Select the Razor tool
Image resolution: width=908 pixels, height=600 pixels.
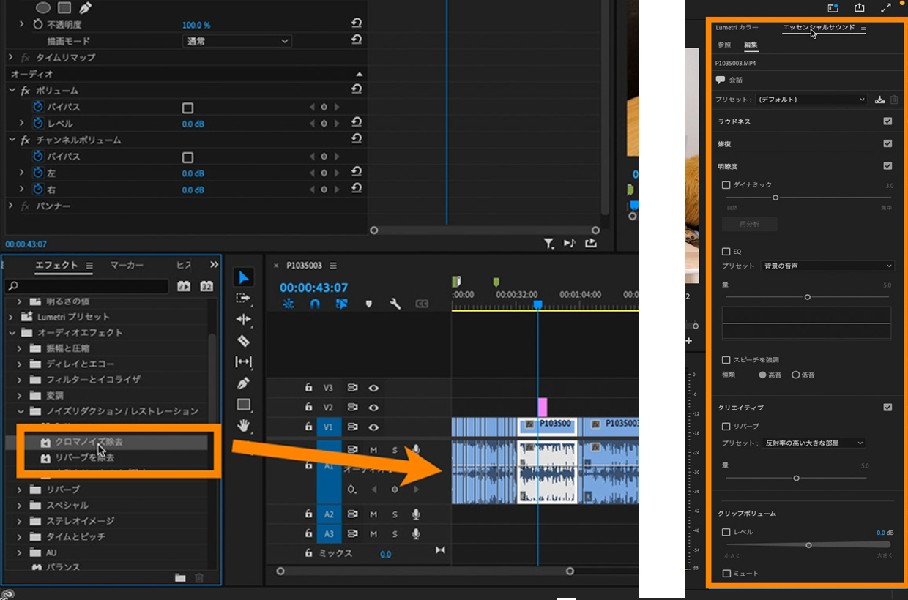click(x=244, y=341)
